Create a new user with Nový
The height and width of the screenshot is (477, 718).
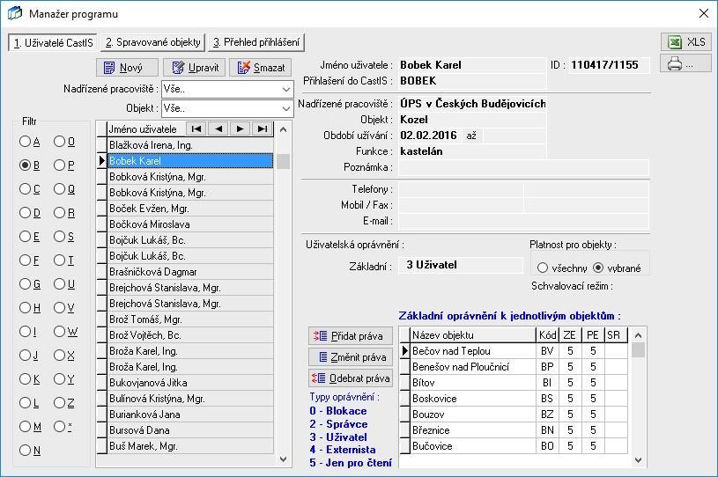[x=127, y=68]
